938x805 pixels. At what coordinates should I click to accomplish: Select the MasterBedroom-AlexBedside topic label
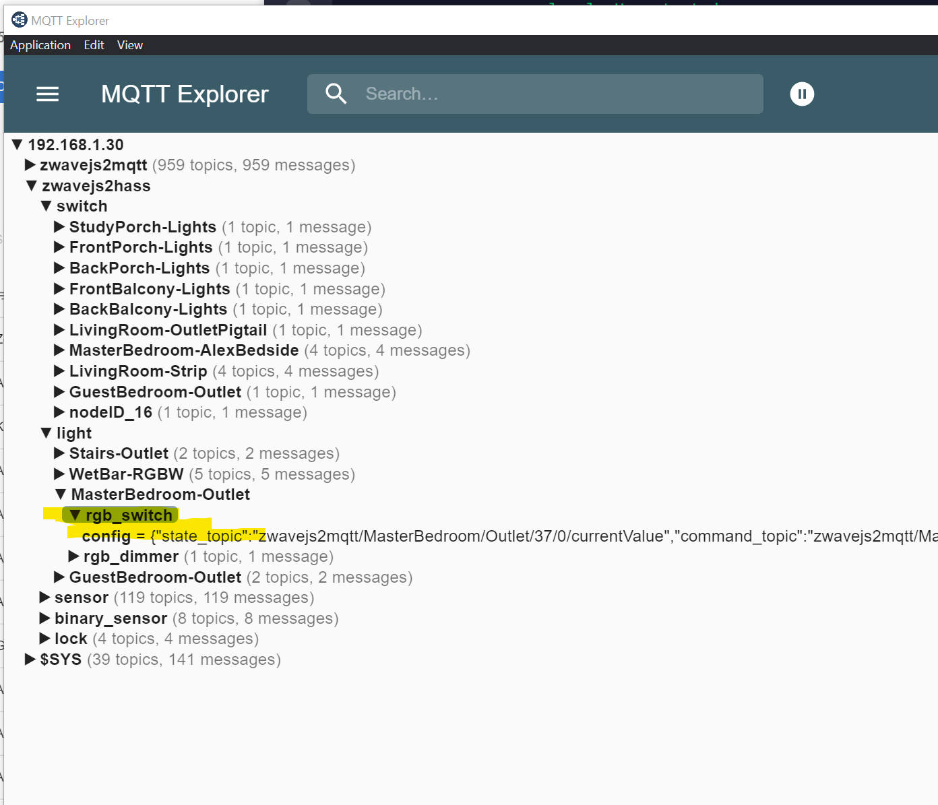tap(184, 350)
